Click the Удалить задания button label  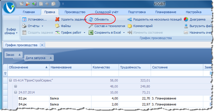pos(74,19)
